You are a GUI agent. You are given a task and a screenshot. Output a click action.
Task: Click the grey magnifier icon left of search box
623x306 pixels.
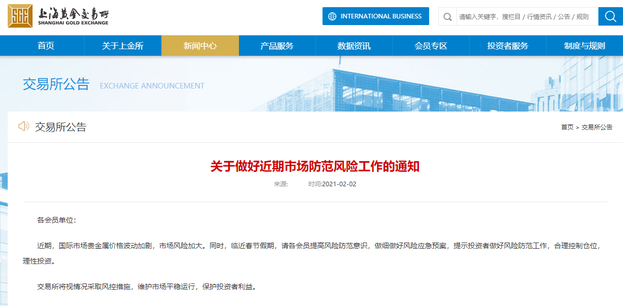click(448, 17)
